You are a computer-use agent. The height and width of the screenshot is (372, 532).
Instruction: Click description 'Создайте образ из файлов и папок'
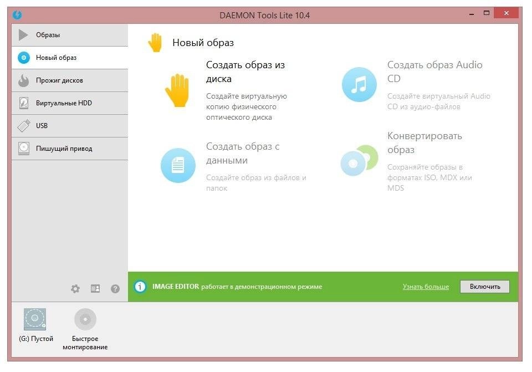[256, 182]
